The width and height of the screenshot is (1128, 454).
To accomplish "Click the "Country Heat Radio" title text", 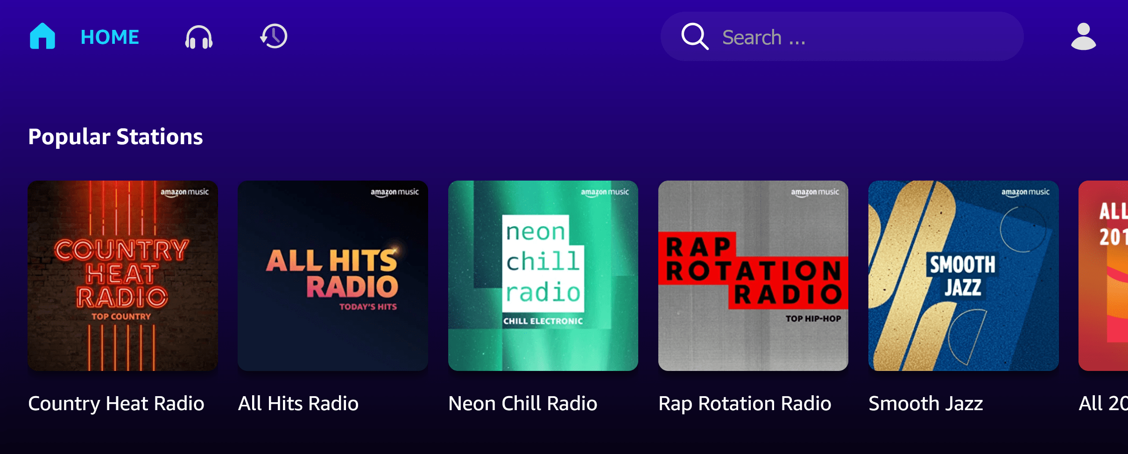I will tap(116, 404).
